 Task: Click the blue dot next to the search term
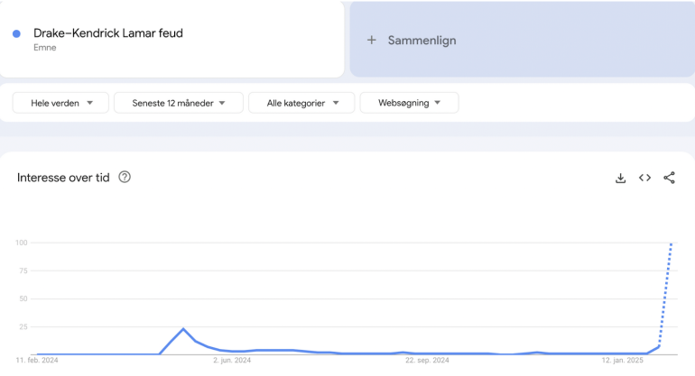pos(16,34)
